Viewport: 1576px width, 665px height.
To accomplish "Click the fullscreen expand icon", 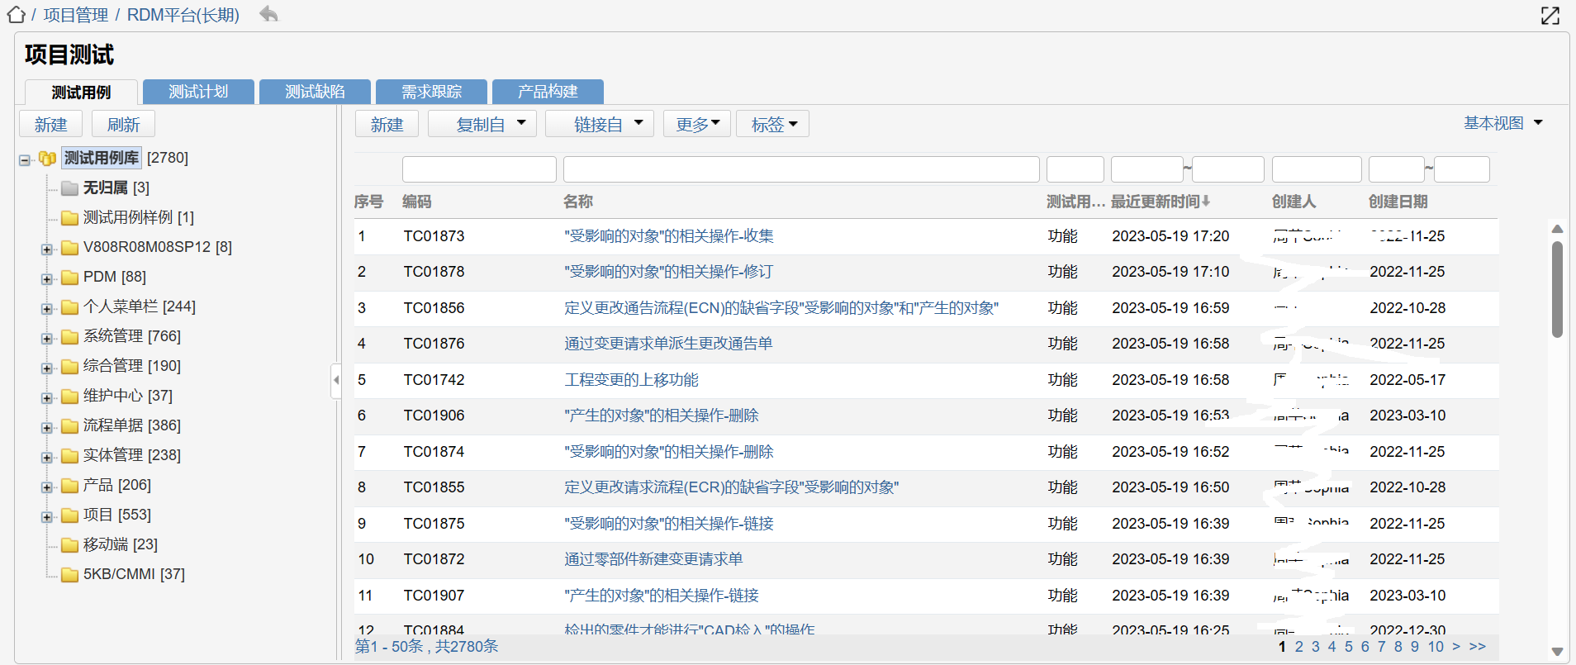I will click(x=1550, y=16).
